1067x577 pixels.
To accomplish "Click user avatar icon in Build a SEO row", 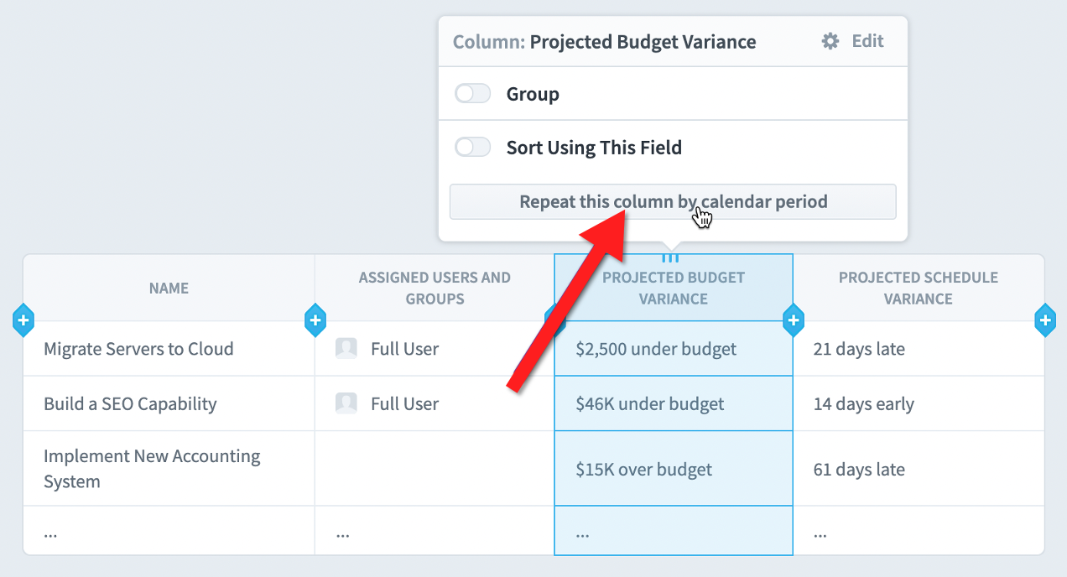I will [x=346, y=403].
